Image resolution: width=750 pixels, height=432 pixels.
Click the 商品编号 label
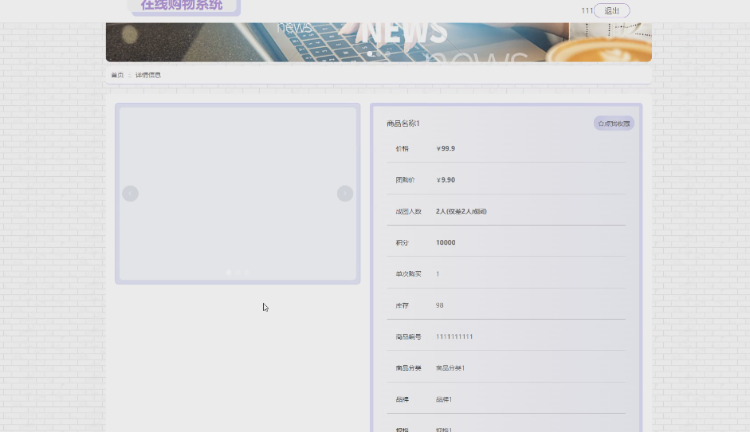409,336
